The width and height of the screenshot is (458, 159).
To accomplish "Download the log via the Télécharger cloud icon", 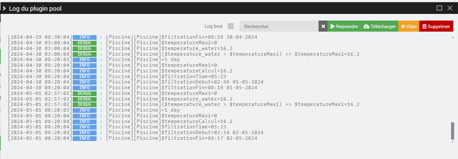I will tap(380, 27).
